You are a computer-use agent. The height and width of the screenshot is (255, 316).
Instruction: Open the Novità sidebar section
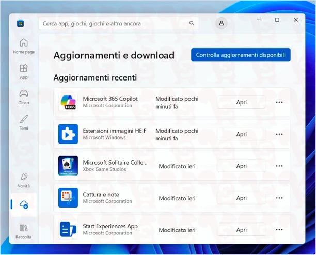[24, 181]
